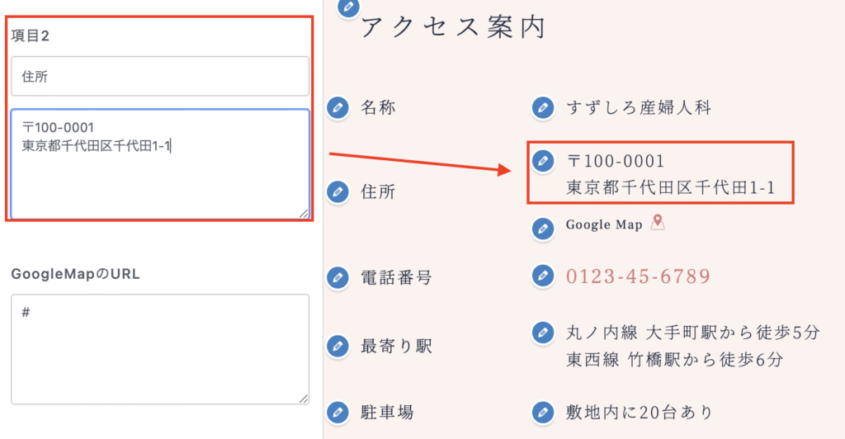This screenshot has height=439, width=845.
Task: Click edit pencil beside 〒100-0001 address
Action: pyautogui.click(x=542, y=160)
